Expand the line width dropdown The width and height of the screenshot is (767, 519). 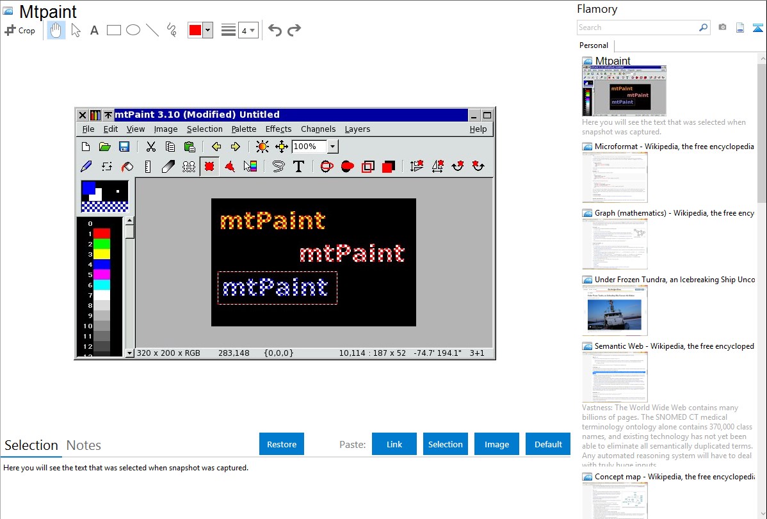click(x=248, y=30)
